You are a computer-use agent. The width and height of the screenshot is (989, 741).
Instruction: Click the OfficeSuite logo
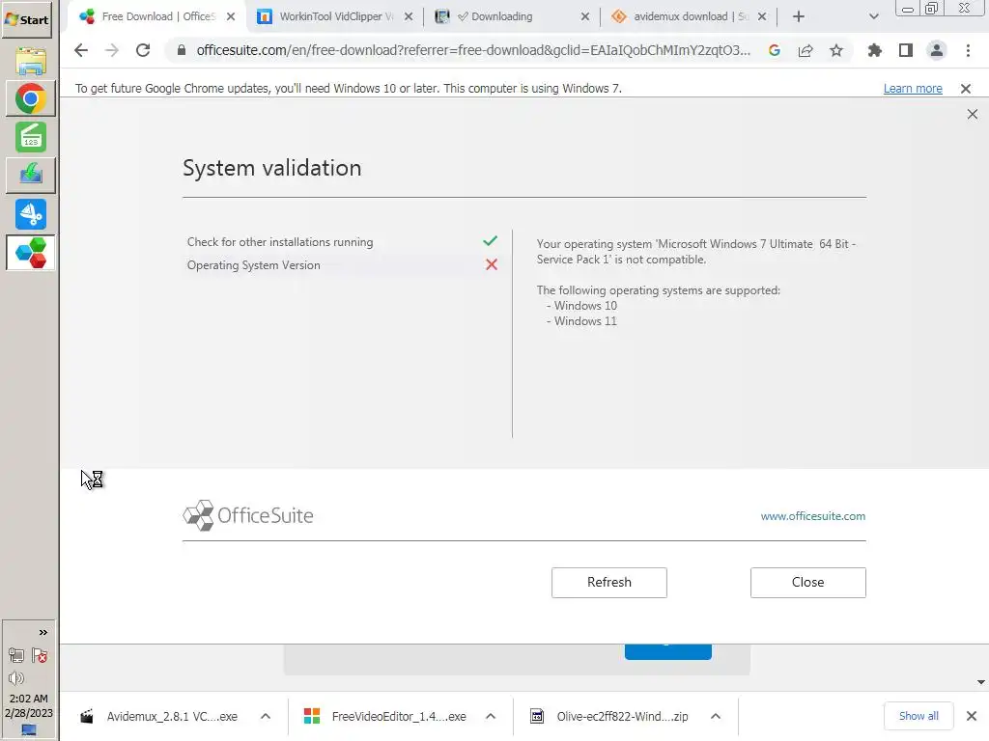248,515
